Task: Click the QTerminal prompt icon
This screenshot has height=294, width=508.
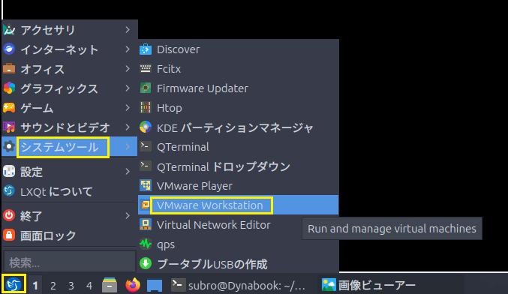Action: click(x=146, y=147)
